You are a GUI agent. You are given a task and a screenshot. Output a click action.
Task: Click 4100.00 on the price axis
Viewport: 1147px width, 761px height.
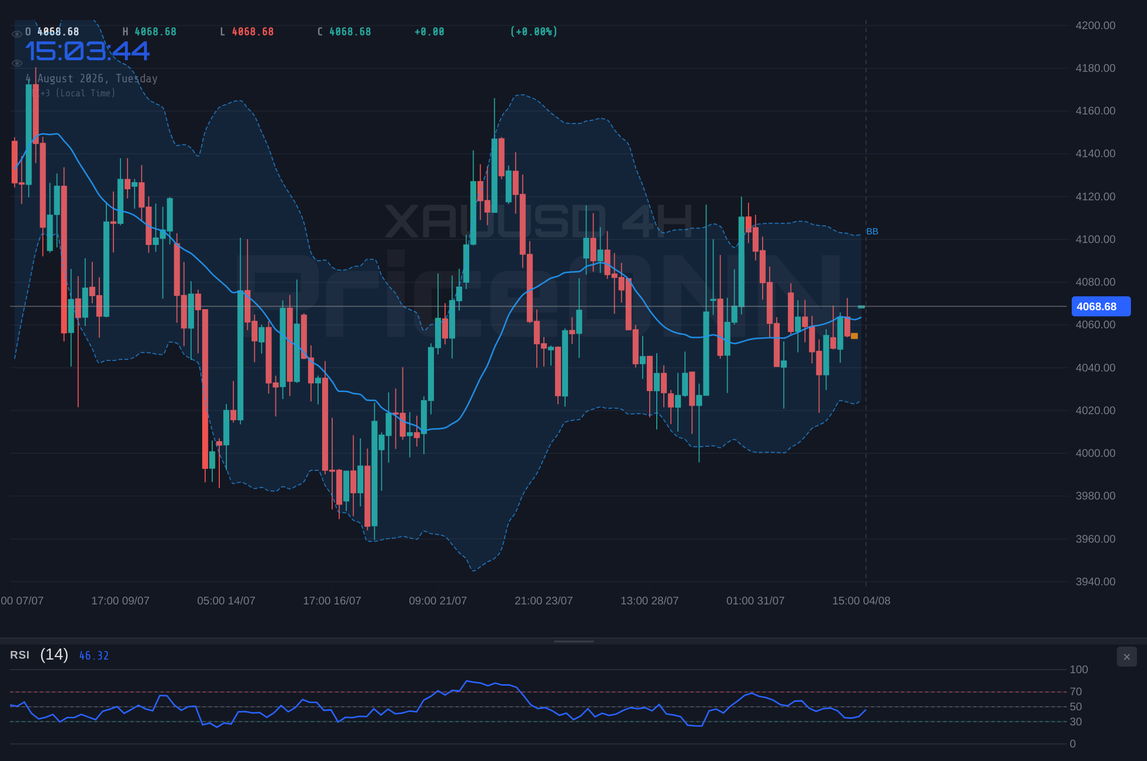coord(1095,239)
